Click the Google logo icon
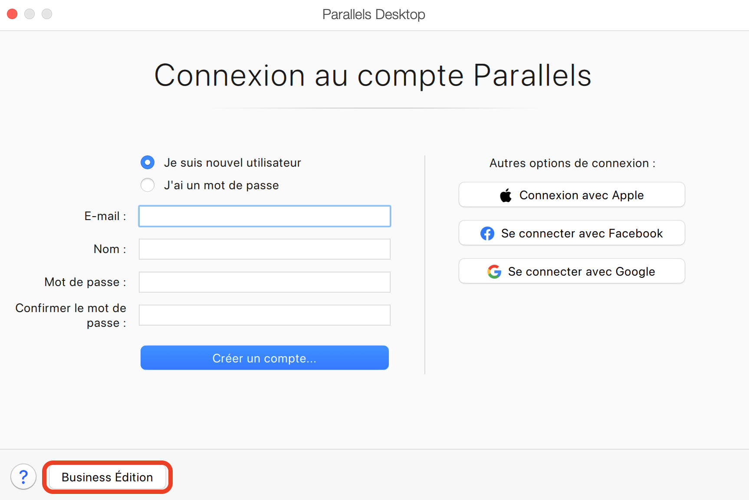The width and height of the screenshot is (749, 500). (494, 272)
